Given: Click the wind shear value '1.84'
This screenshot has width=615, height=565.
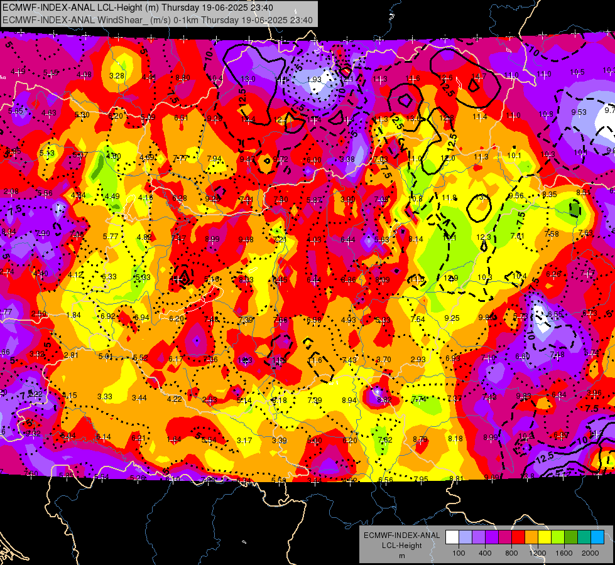Looking at the screenshot, I should point(73,315).
